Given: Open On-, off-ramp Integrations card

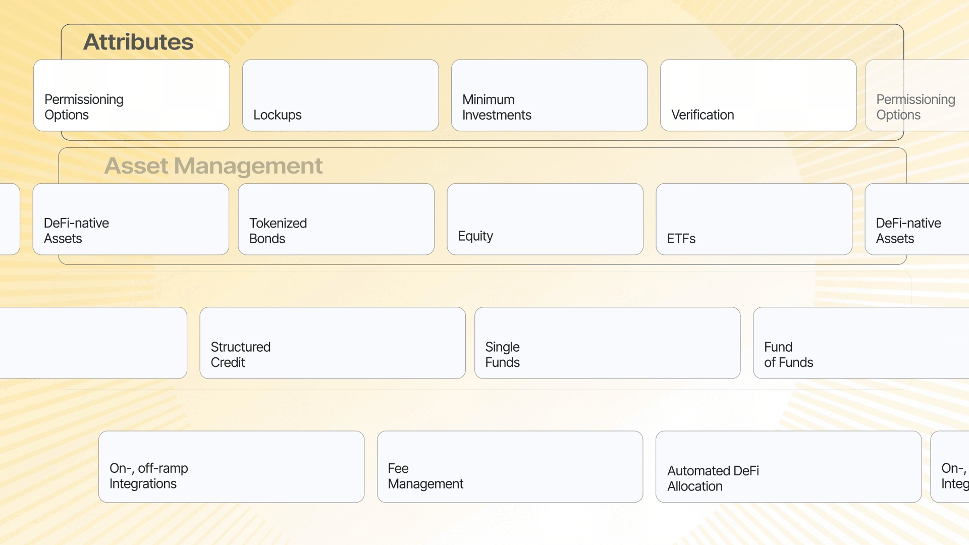Looking at the screenshot, I should click(x=231, y=467).
